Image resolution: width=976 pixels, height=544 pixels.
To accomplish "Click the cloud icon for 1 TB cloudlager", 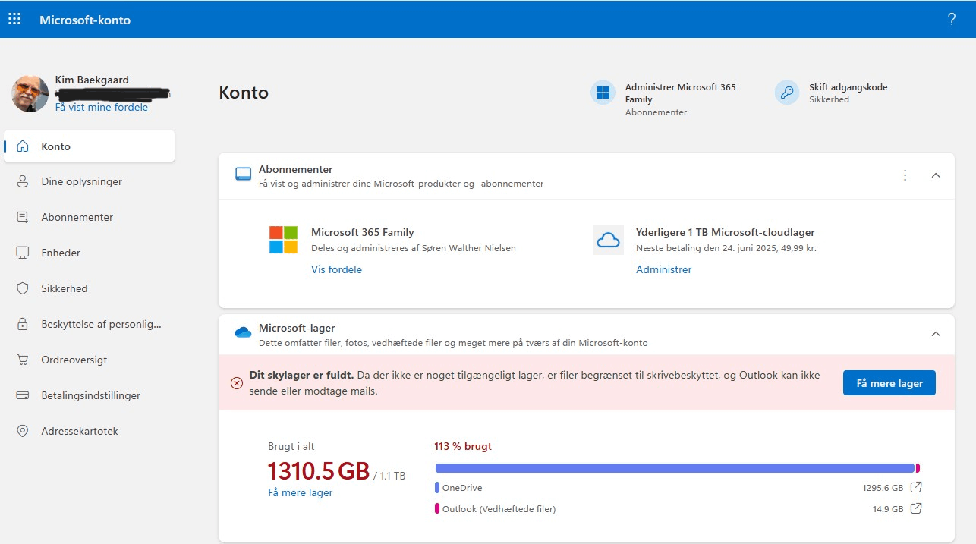I will pyautogui.click(x=608, y=240).
